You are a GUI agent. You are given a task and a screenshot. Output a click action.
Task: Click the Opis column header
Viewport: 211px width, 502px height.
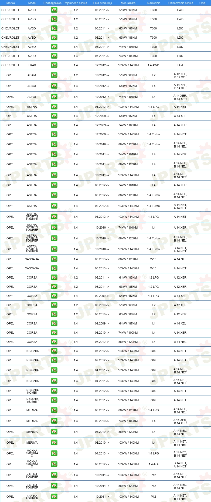[202, 3]
